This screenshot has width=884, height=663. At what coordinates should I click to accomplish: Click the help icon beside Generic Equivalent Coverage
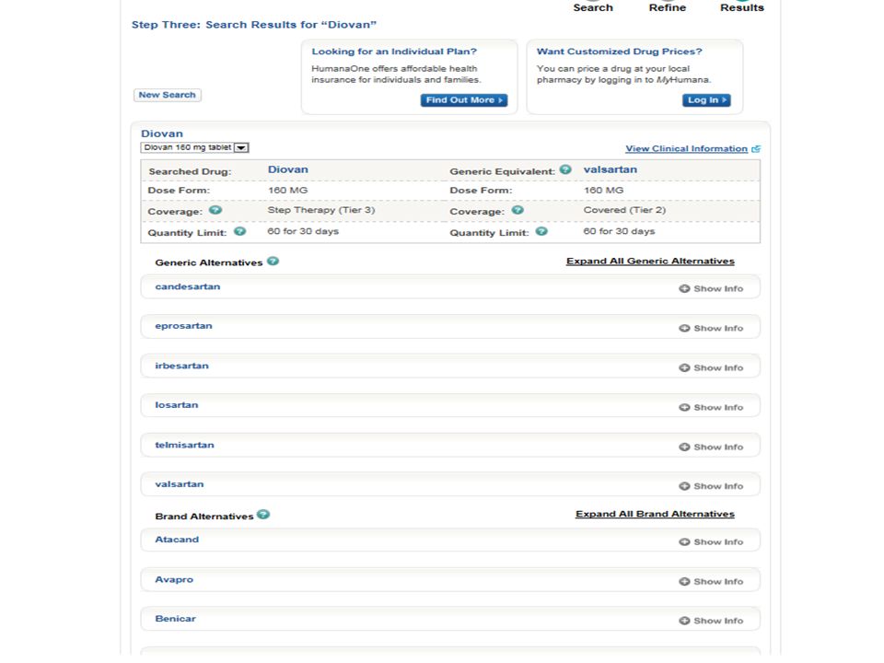518,210
